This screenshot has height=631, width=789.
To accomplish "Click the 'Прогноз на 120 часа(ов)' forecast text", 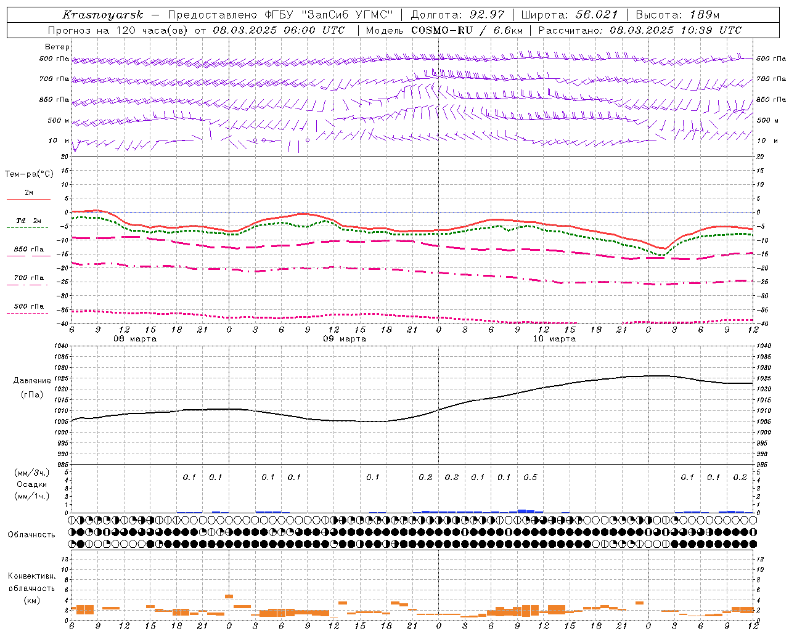I will coord(119,30).
